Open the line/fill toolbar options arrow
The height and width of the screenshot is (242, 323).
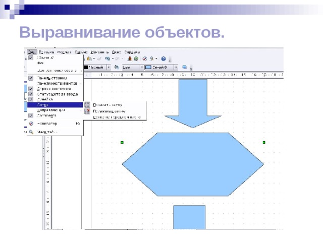[x=191, y=68]
